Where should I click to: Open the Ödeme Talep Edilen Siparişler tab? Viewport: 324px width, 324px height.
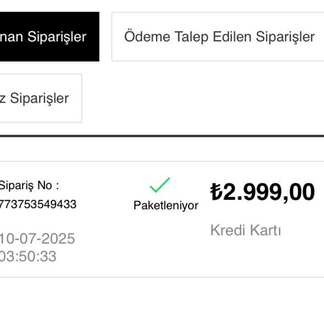click(219, 37)
